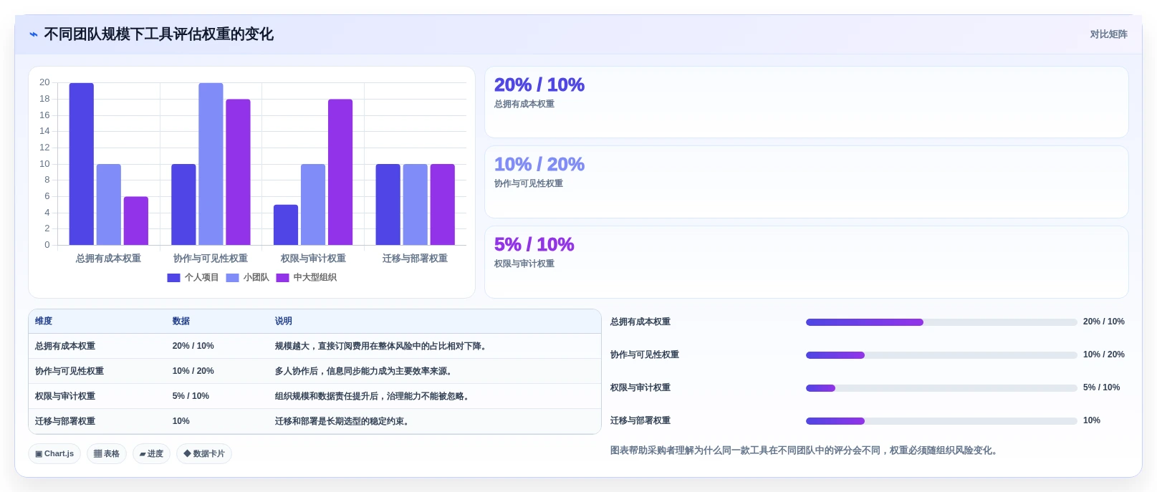Open the 10% / 20% stat card
Screen dimensions: 1157x492
pyautogui.click(x=807, y=182)
